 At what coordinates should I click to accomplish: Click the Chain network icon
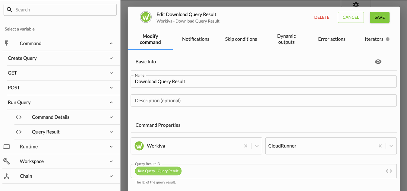pyautogui.click(x=7, y=176)
